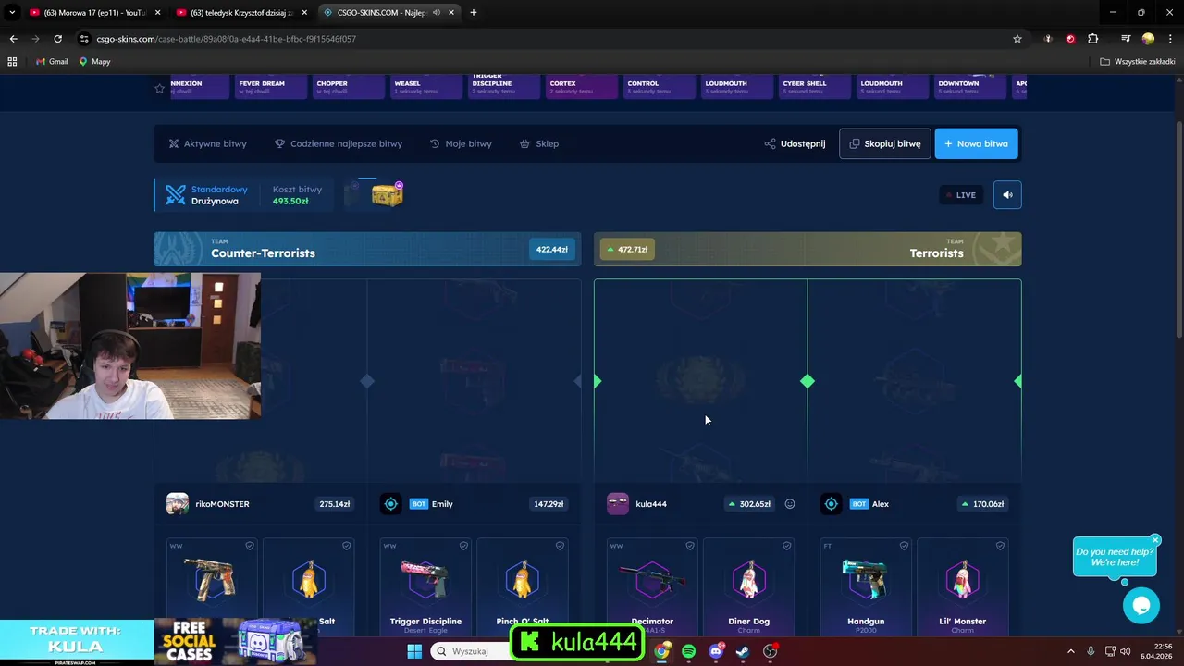Viewport: 1184px width, 666px height.
Task: Open Wszystkie zakładki folder
Action: click(x=1138, y=61)
